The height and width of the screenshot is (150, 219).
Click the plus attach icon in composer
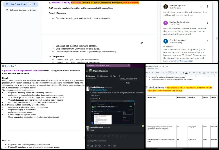point(88,145)
